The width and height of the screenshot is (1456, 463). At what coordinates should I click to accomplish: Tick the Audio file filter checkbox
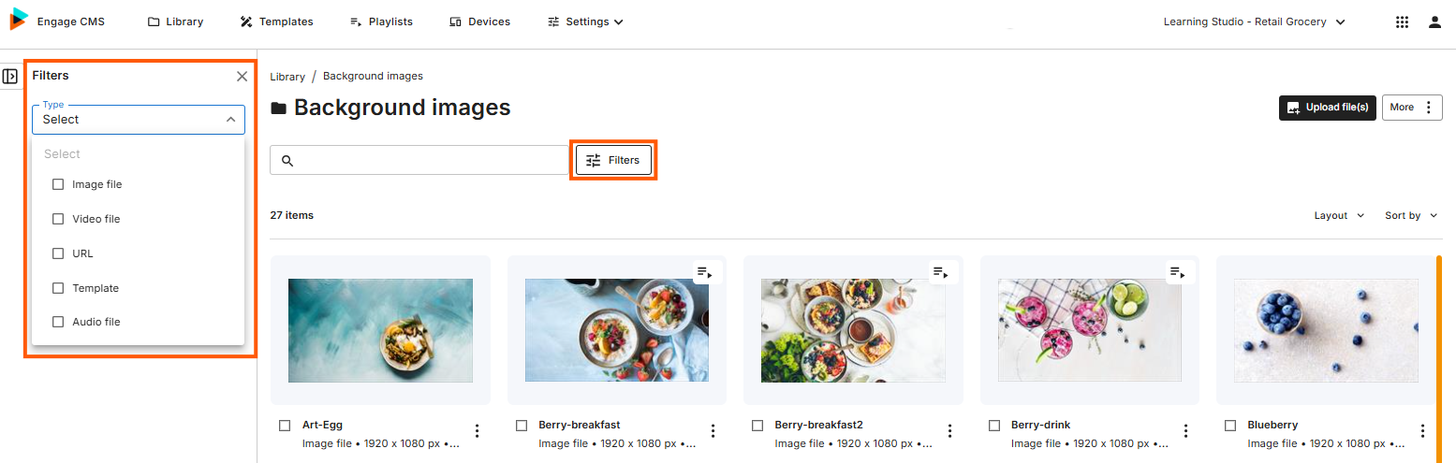point(58,322)
